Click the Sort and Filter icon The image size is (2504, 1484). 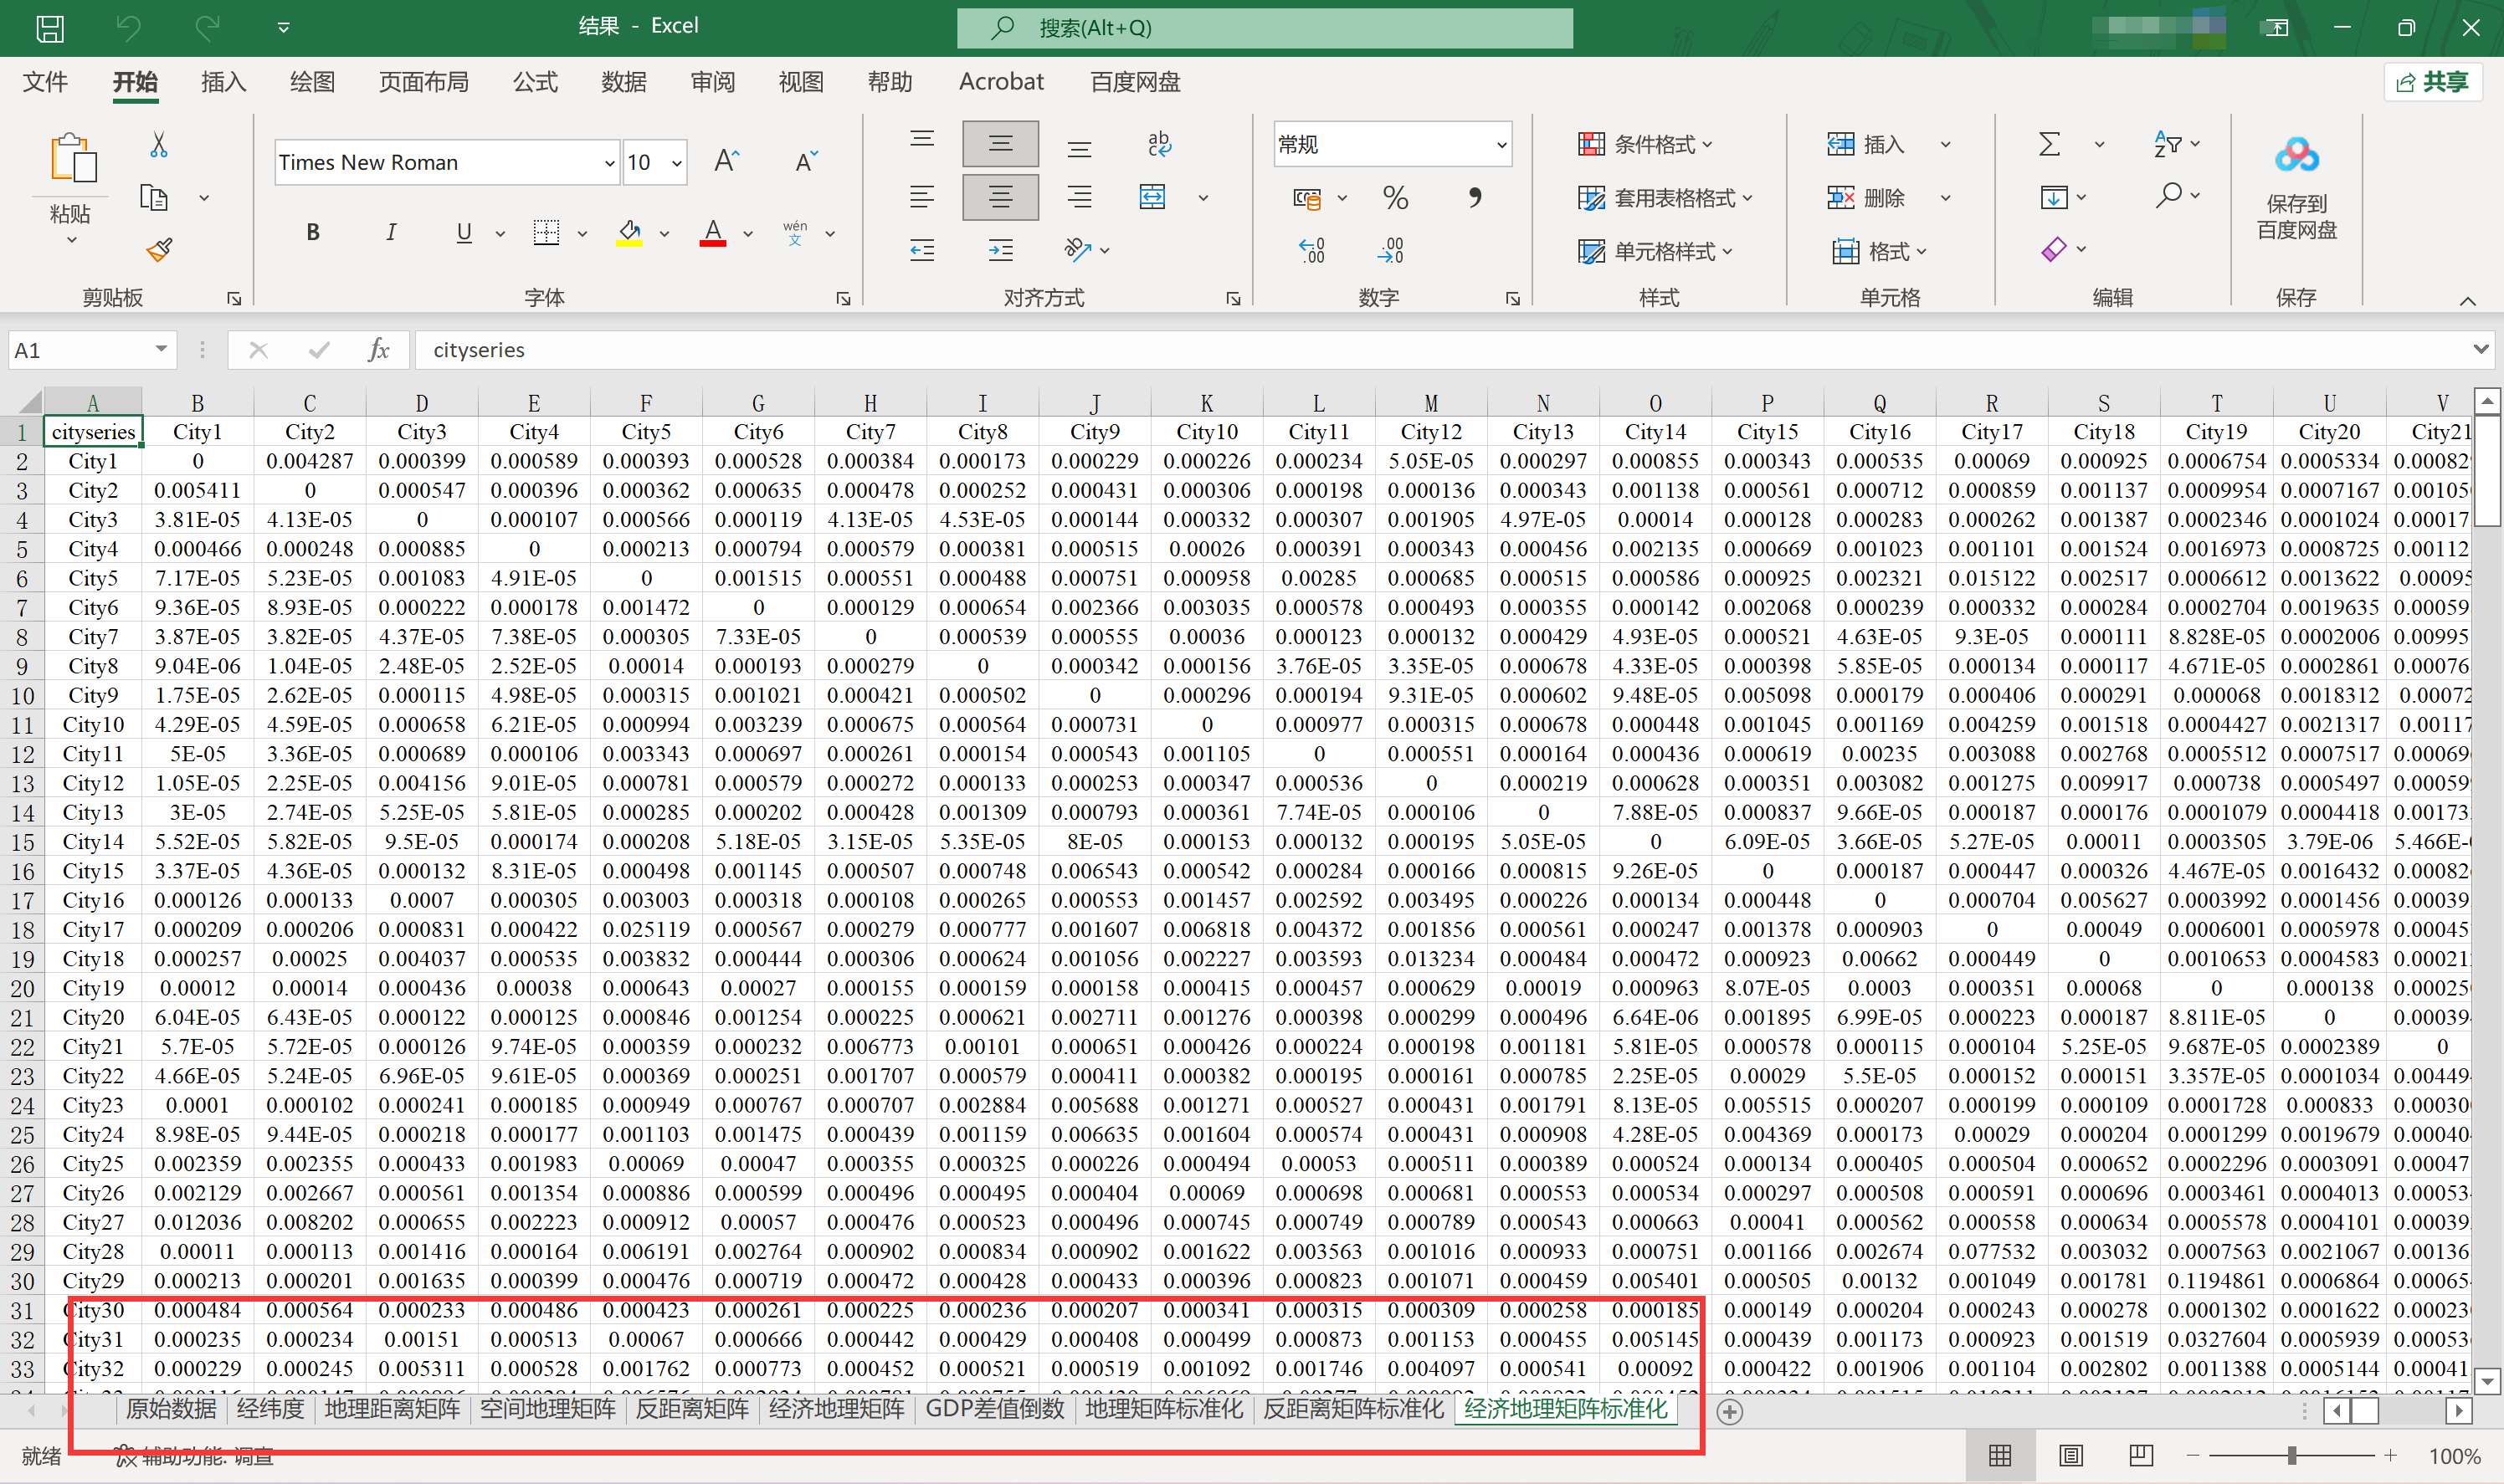coord(2168,144)
